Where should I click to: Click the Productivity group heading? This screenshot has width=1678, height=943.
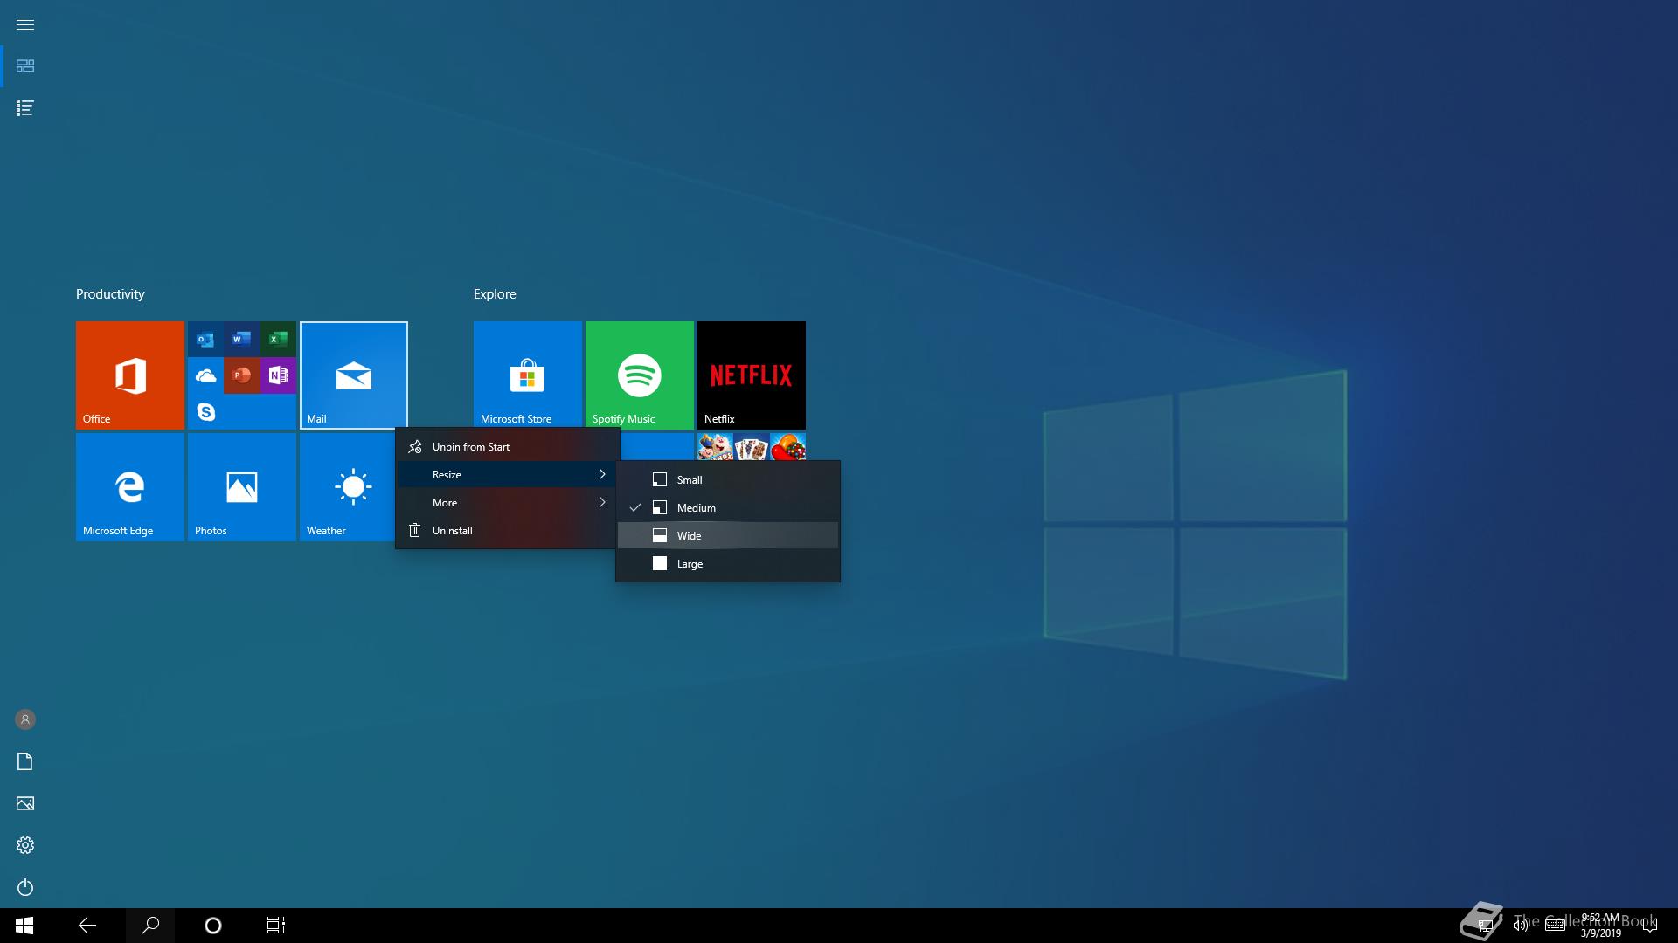(x=110, y=294)
